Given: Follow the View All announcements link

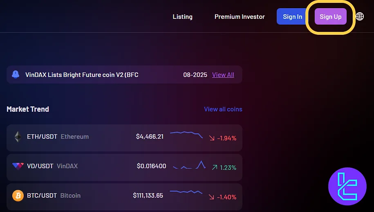Looking at the screenshot, I should (x=223, y=75).
